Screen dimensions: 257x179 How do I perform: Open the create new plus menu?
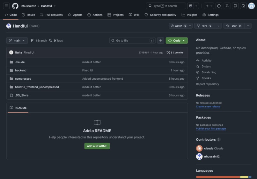click(209, 6)
